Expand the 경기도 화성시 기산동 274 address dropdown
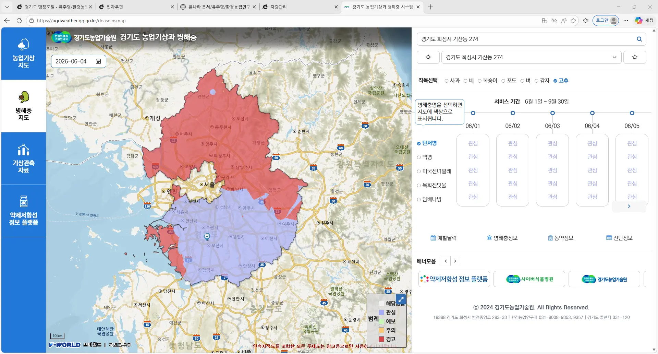658x354 pixels. click(532, 57)
